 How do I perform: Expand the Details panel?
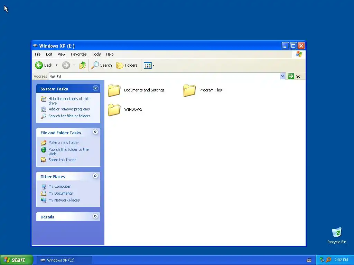coord(95,216)
